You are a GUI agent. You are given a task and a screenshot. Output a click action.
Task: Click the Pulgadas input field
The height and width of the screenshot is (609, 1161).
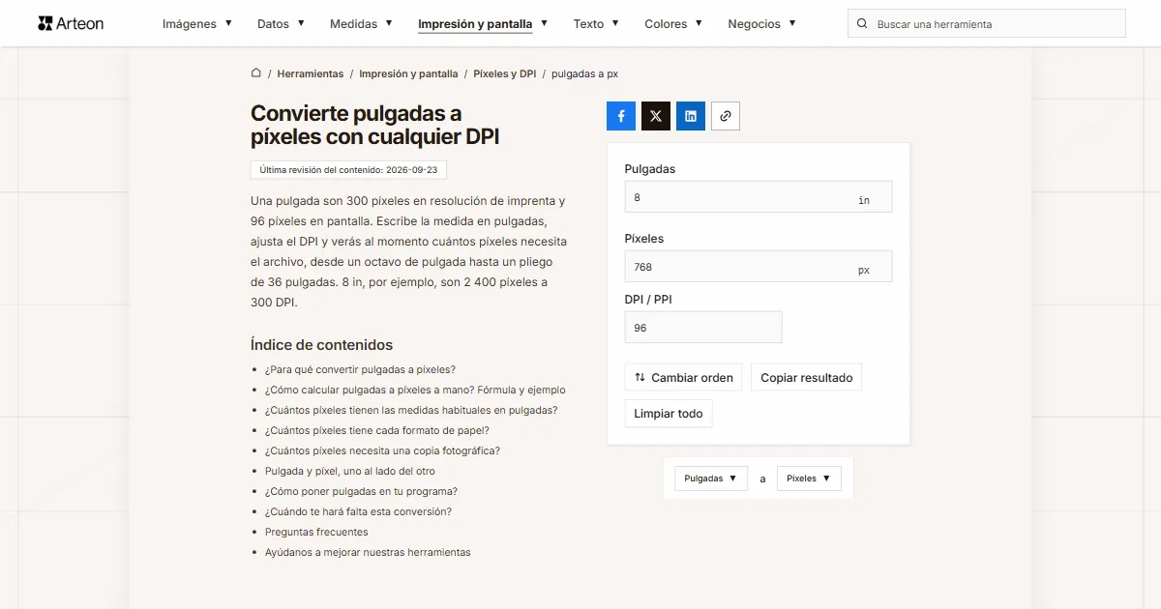pos(759,197)
